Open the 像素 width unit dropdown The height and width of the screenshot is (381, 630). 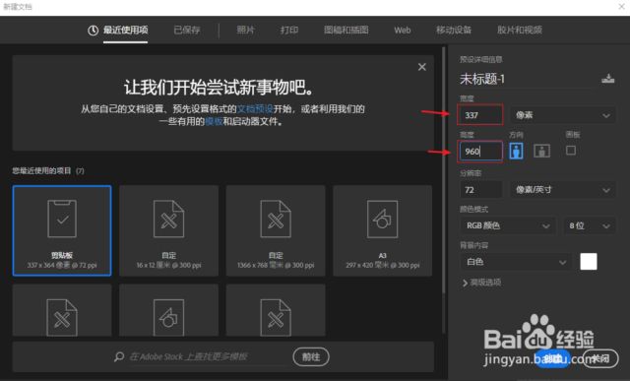[562, 115]
